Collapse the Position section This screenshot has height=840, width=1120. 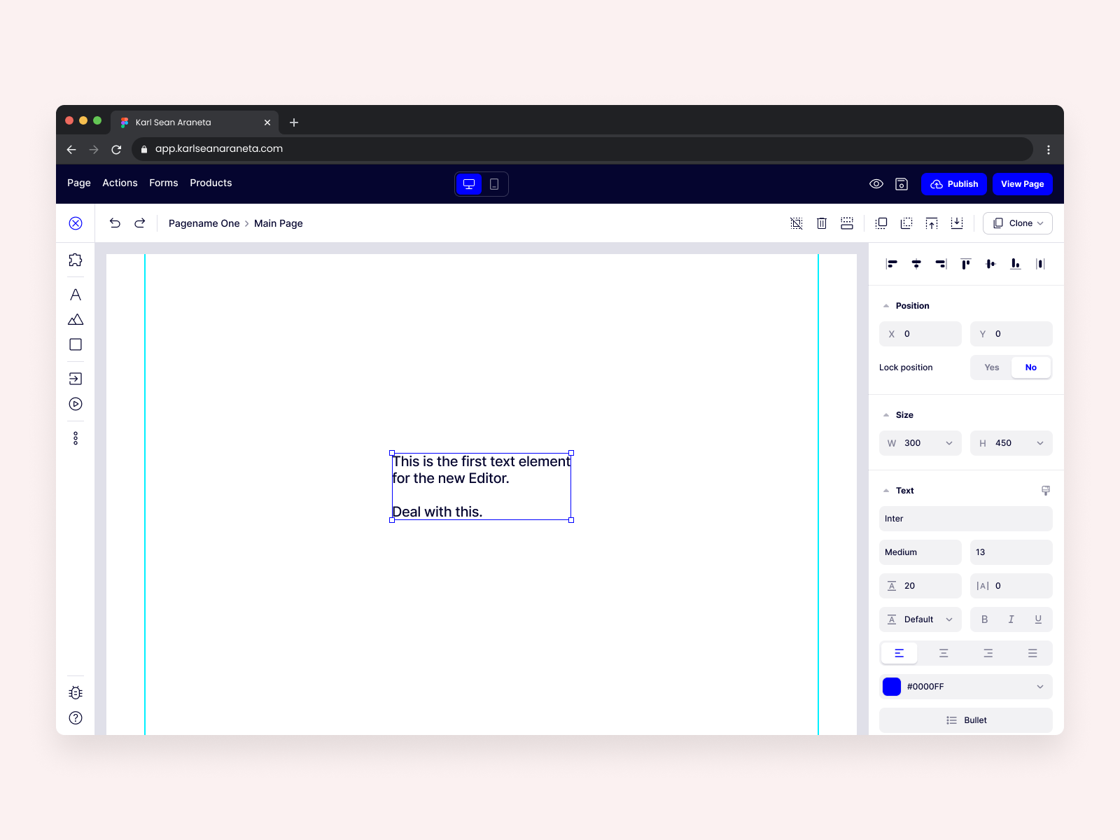(886, 306)
